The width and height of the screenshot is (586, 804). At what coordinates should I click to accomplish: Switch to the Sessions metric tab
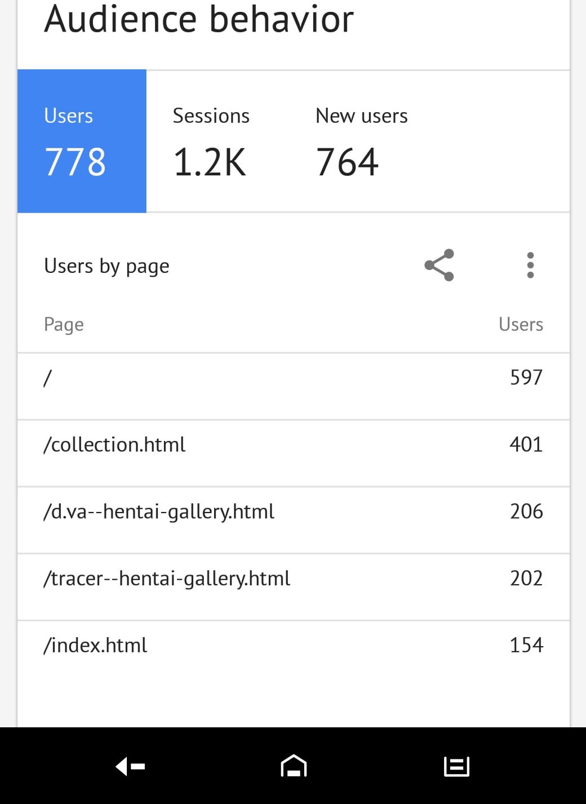pyautogui.click(x=211, y=141)
